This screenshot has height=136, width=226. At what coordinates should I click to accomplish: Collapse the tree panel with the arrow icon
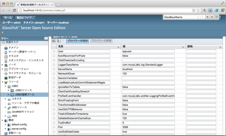click(x=46, y=38)
